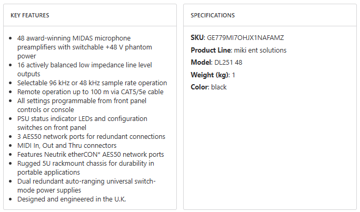Click the Color black specification row
This screenshot has height=212, width=360.
[x=208, y=87]
